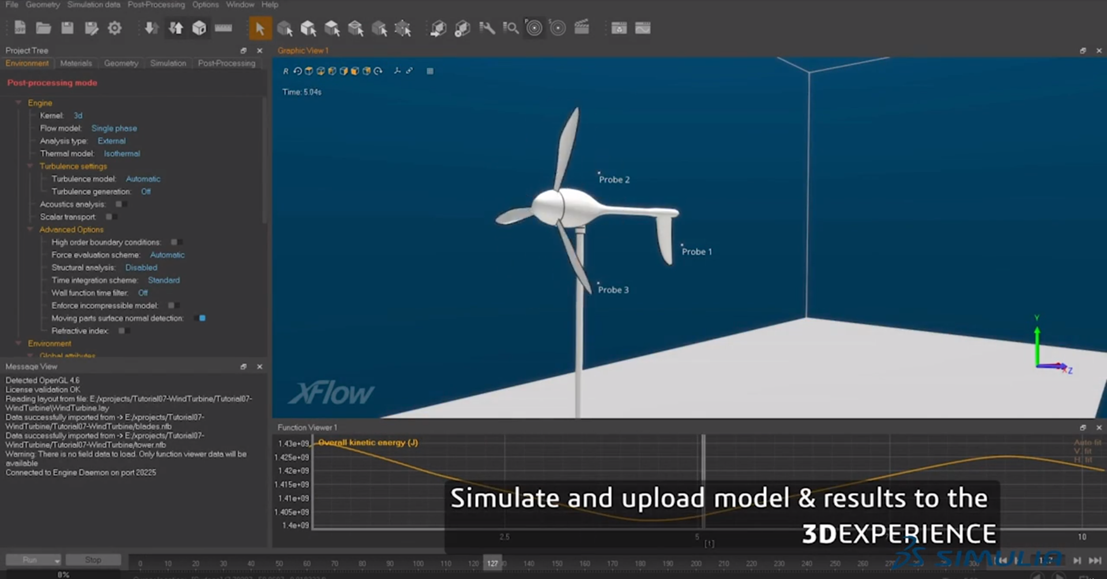Click the clapperboard animation icon
The width and height of the screenshot is (1107, 579).
coord(582,28)
